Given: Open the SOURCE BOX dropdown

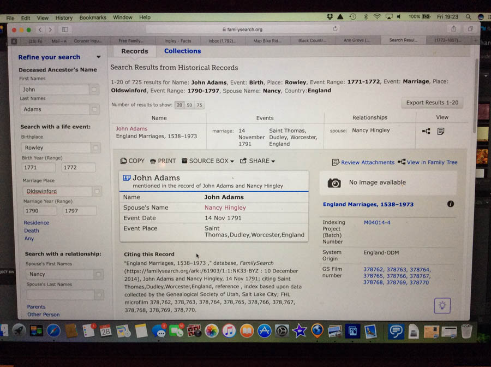Looking at the screenshot, I should 208,161.
